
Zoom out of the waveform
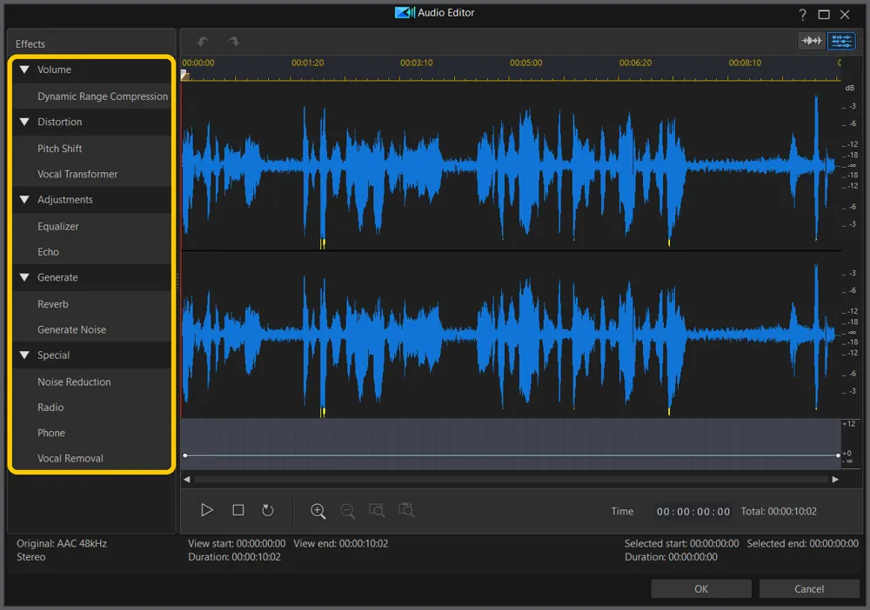pyautogui.click(x=347, y=511)
